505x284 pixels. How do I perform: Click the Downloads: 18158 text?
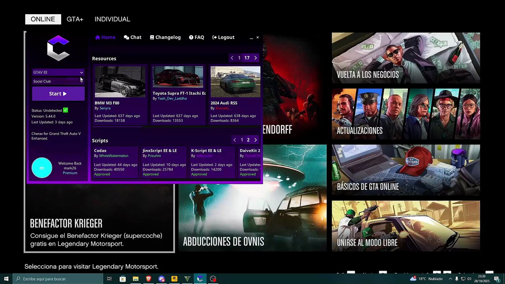[x=110, y=121]
